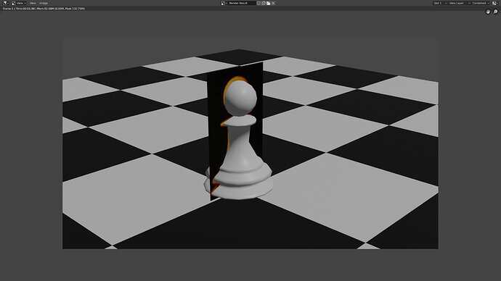Toggle the fake user shield icon

coord(258,3)
